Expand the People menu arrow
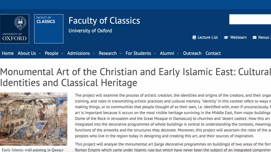The height and width of the screenshot is (152, 271). pos(62,54)
